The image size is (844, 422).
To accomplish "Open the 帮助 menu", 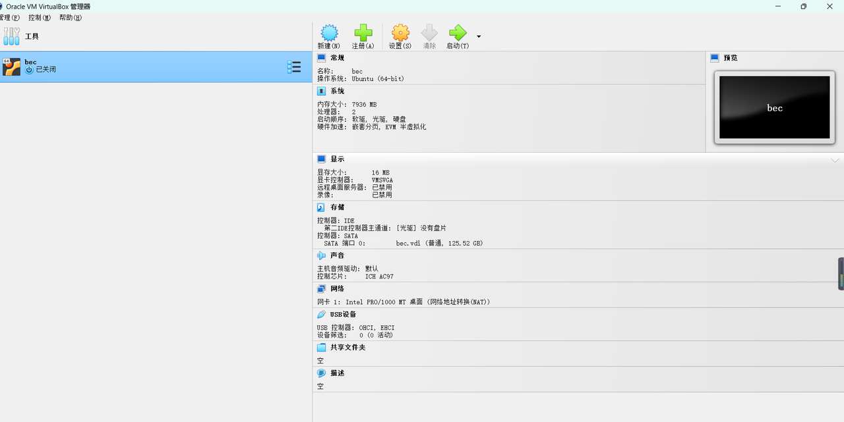I will point(71,18).
